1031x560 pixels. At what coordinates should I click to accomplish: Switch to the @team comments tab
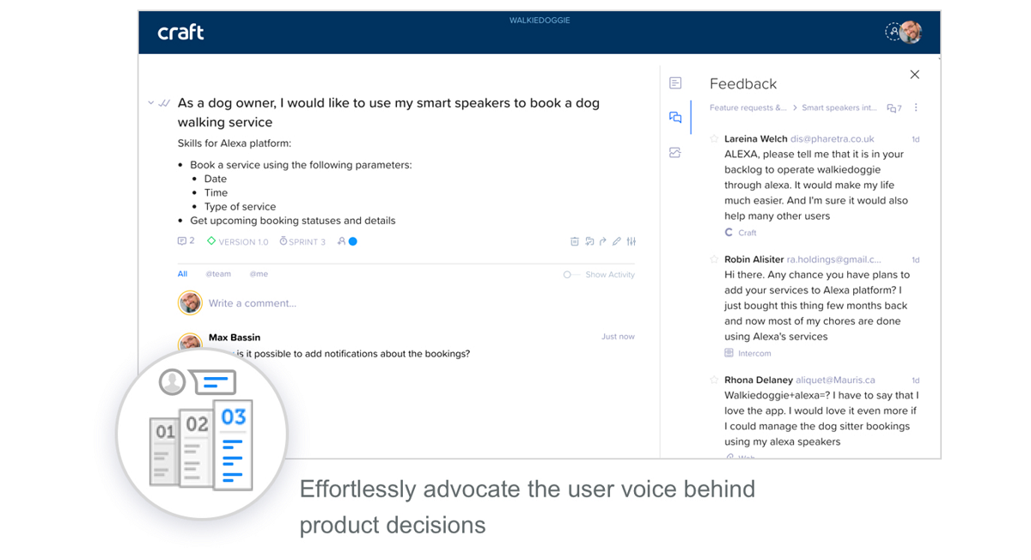(x=218, y=274)
